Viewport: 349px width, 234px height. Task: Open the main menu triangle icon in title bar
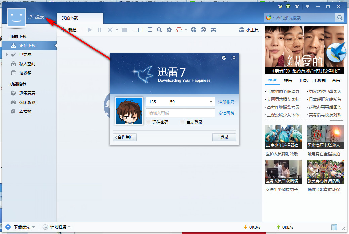(x=308, y=7)
